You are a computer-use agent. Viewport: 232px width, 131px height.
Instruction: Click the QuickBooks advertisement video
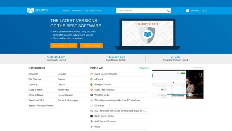pyautogui.click(x=178, y=84)
